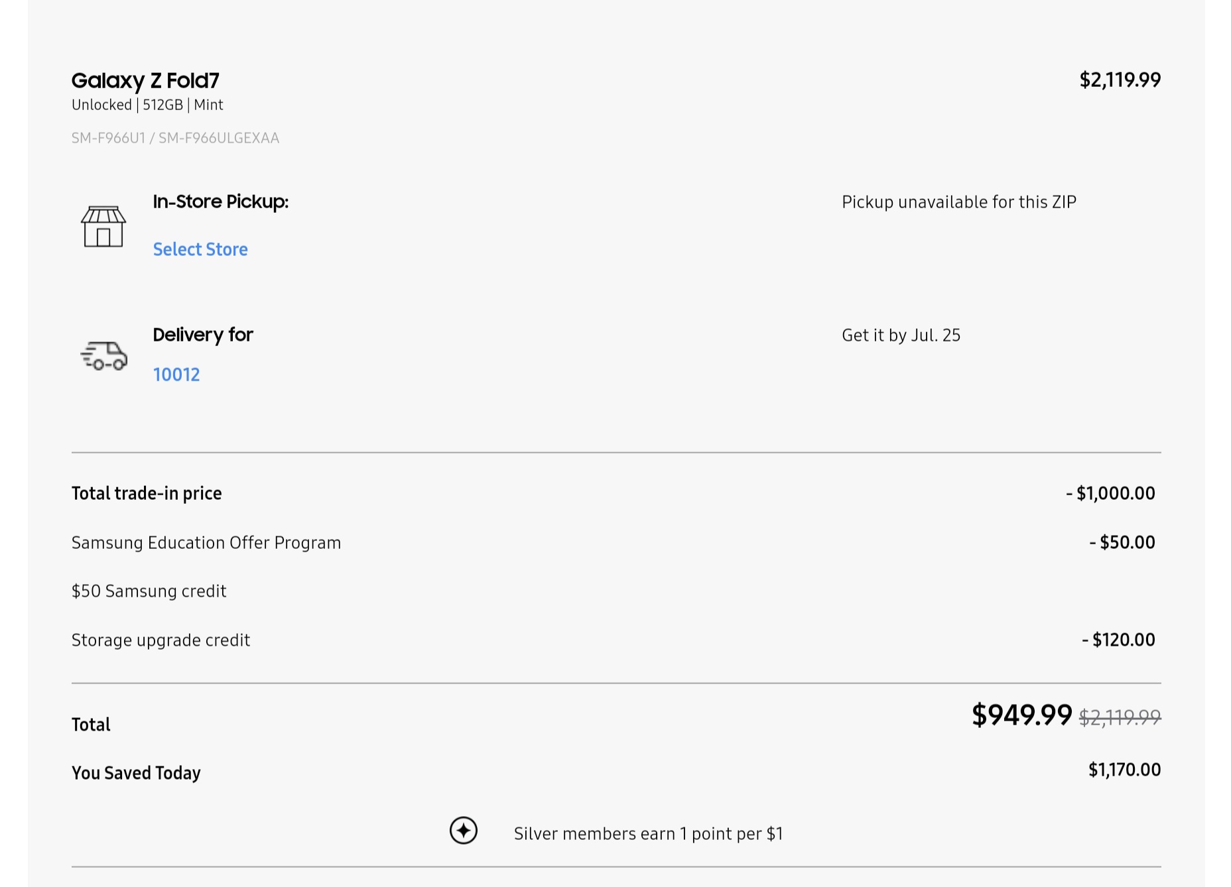Click the Total trade-in price label
This screenshot has width=1231, height=887.
[x=147, y=493]
